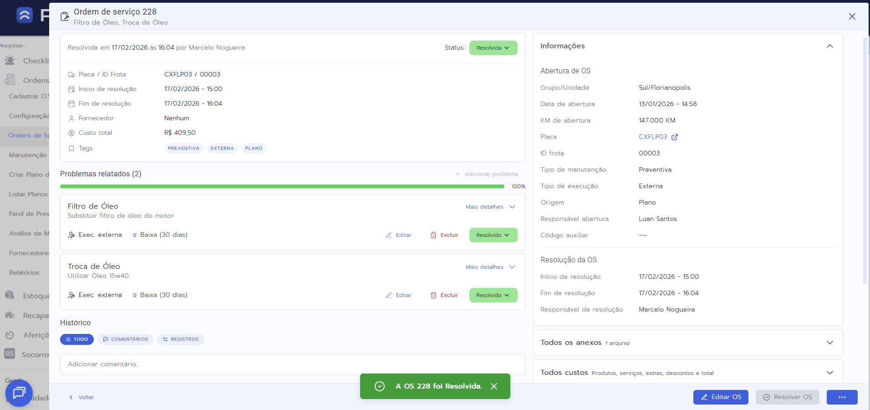Click the pencil Editar icon for Troca de Óleo
This screenshot has height=410, width=870.
click(x=389, y=295)
